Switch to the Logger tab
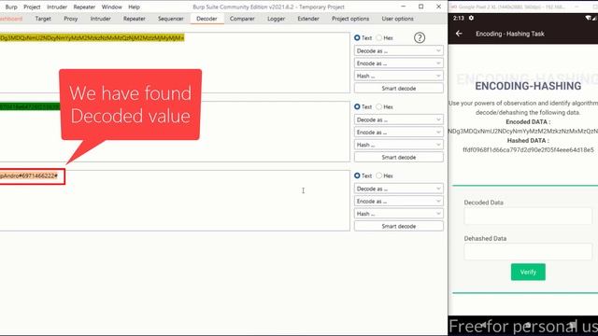This screenshot has width=598, height=336. [277, 19]
